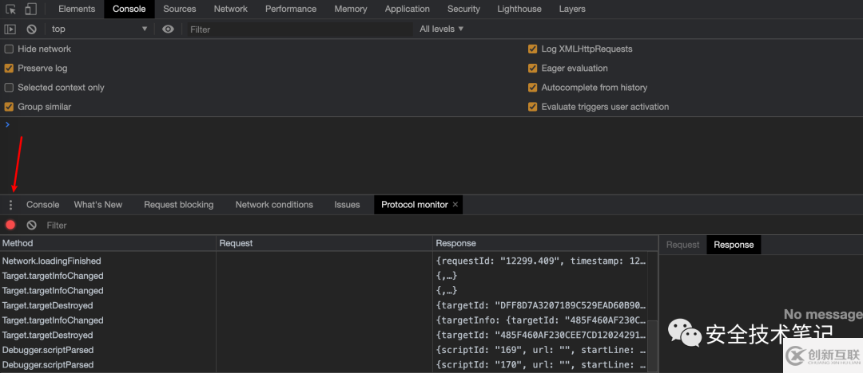Clear Protocol monitor messages icon
Viewport: 863px width, 373px height.
(x=32, y=225)
